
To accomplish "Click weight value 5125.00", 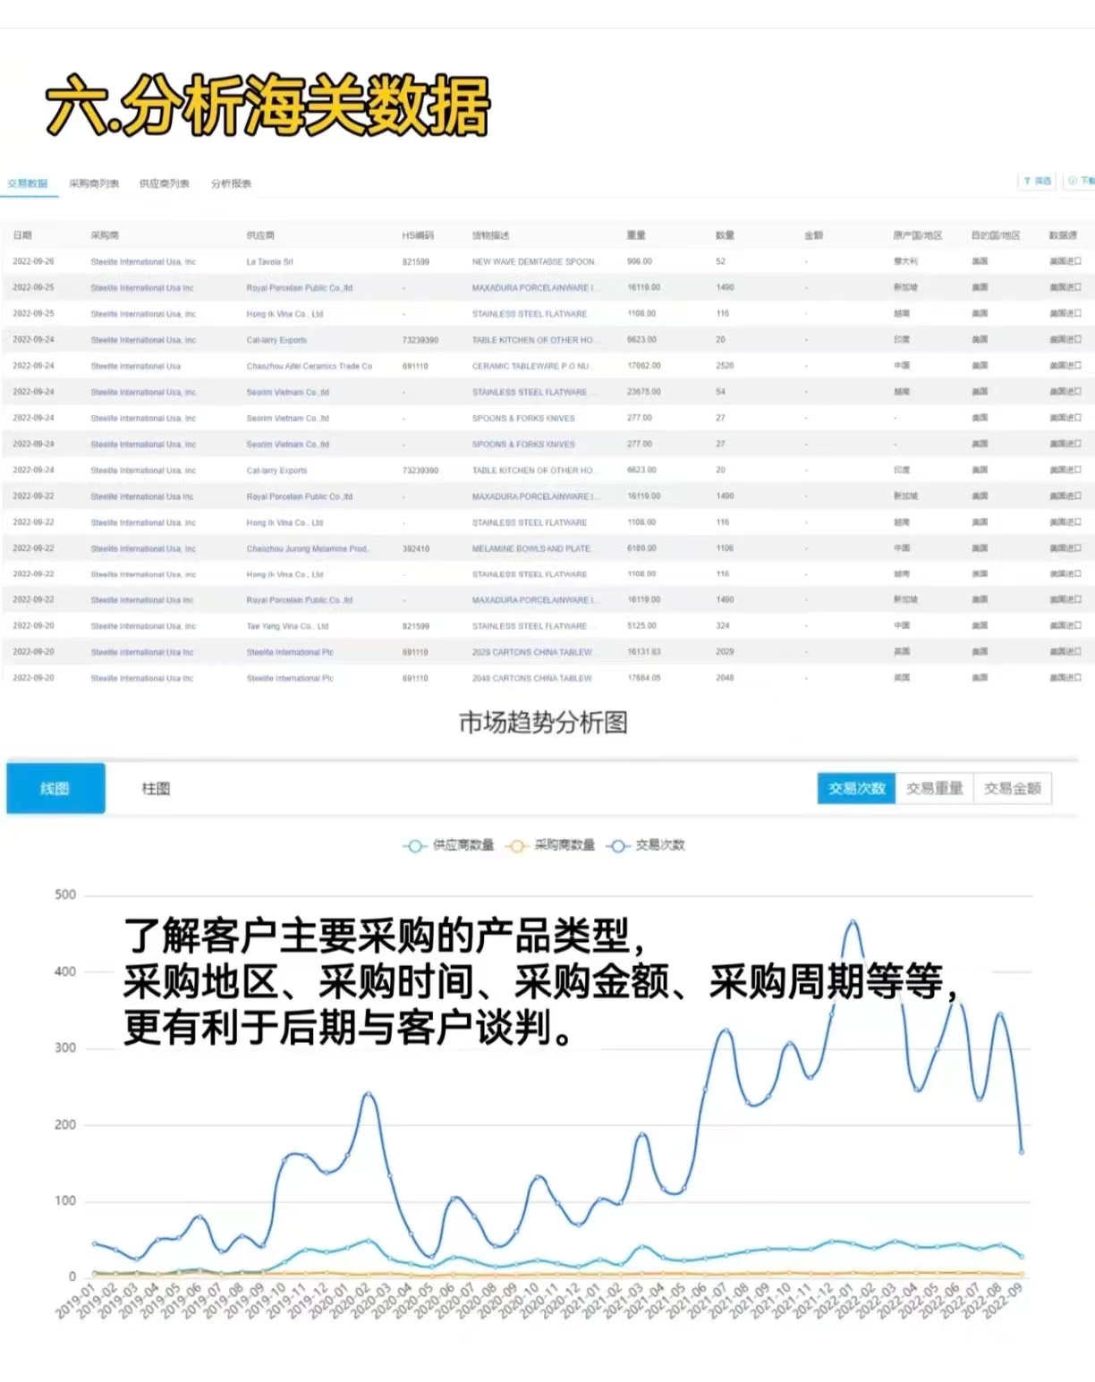I will [641, 626].
